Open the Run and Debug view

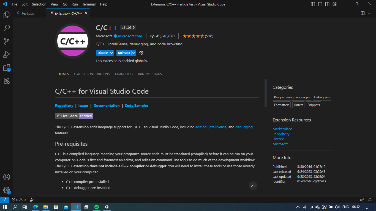point(7,54)
